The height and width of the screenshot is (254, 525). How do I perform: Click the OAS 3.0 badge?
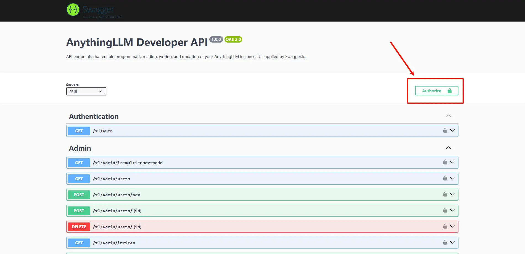point(233,39)
